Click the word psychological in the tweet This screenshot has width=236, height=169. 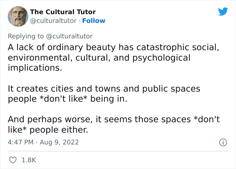161,58
